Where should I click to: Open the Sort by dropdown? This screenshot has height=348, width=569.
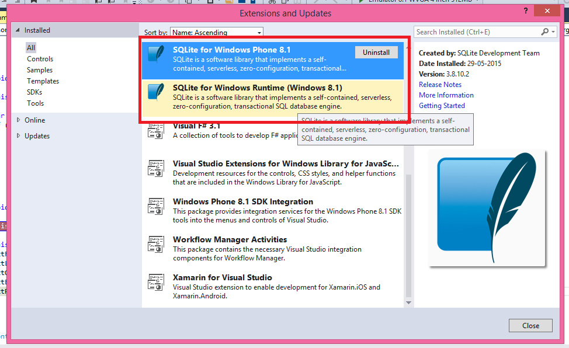(x=217, y=32)
